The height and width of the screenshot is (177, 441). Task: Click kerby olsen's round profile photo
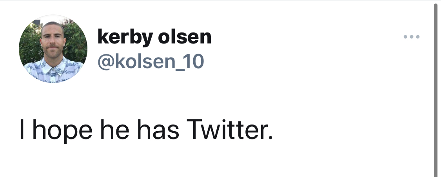[53, 49]
